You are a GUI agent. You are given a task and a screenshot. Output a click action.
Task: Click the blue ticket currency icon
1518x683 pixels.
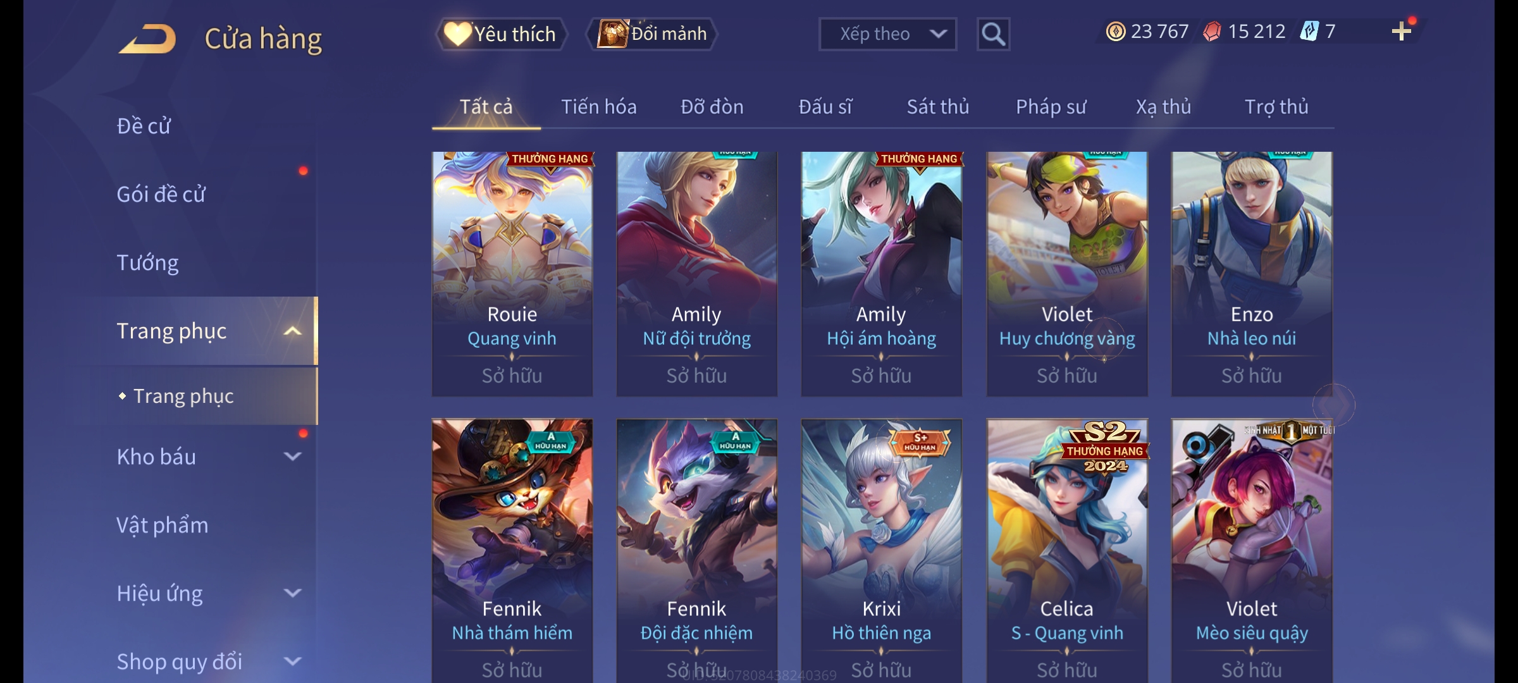[x=1309, y=31]
